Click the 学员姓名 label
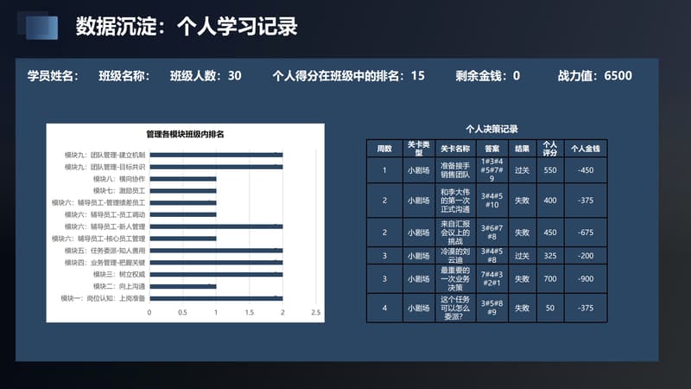This screenshot has width=691, height=389. 52,76
